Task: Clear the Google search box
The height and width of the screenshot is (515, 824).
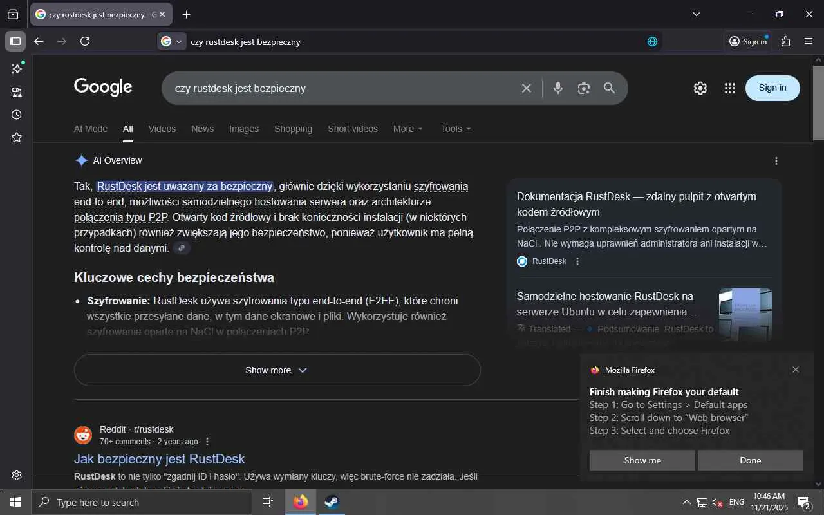Action: point(527,88)
